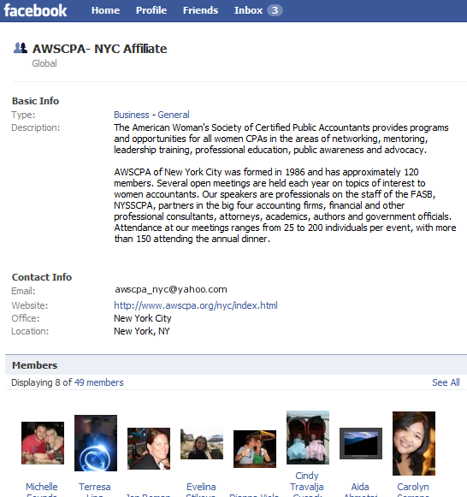The width and height of the screenshot is (467, 497).
Task: Open Evelina's profile photo thumbnail
Action: tap(202, 443)
